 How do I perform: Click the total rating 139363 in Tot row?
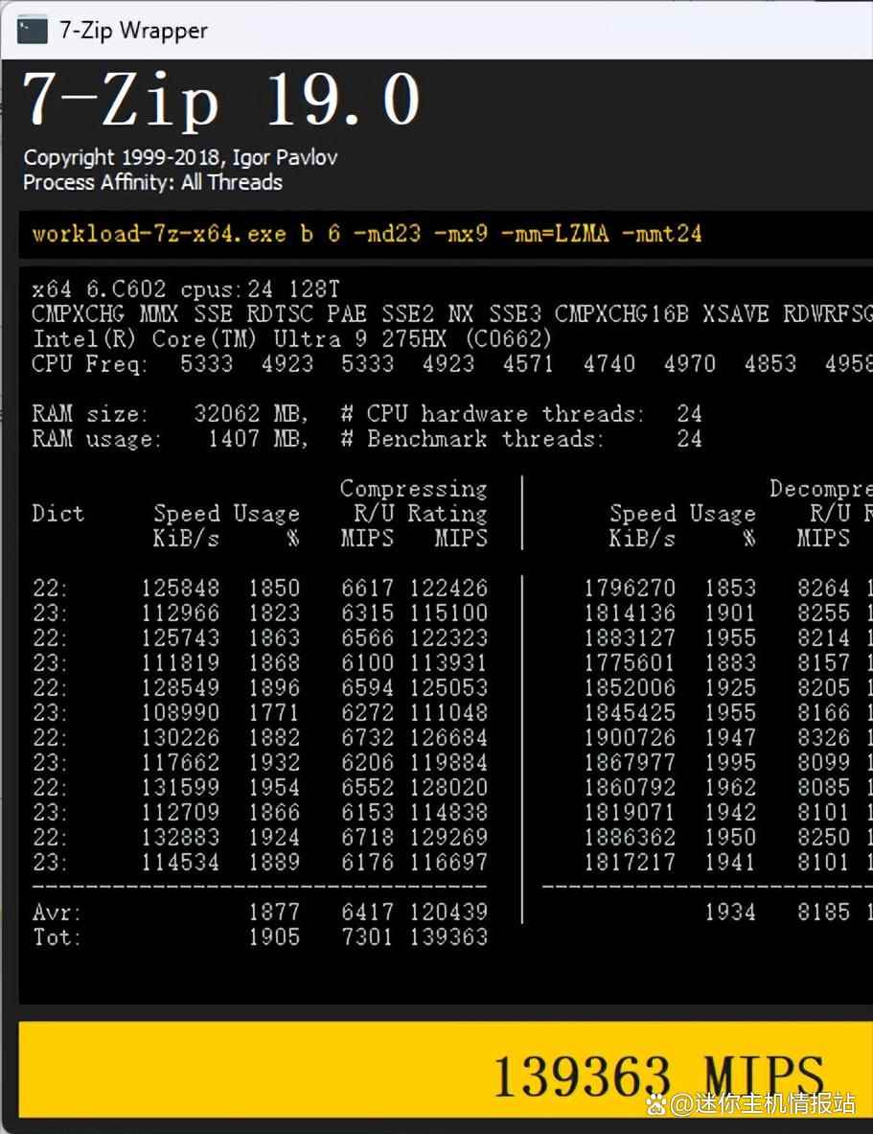(x=448, y=937)
